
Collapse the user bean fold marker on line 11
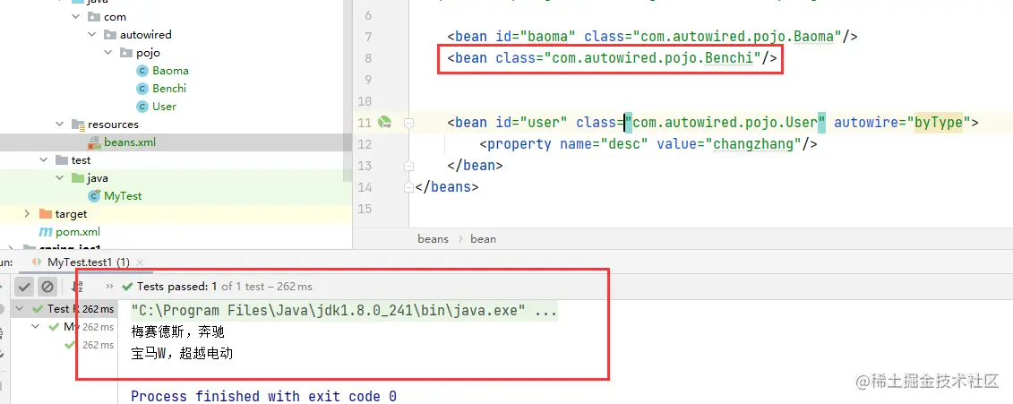click(408, 122)
